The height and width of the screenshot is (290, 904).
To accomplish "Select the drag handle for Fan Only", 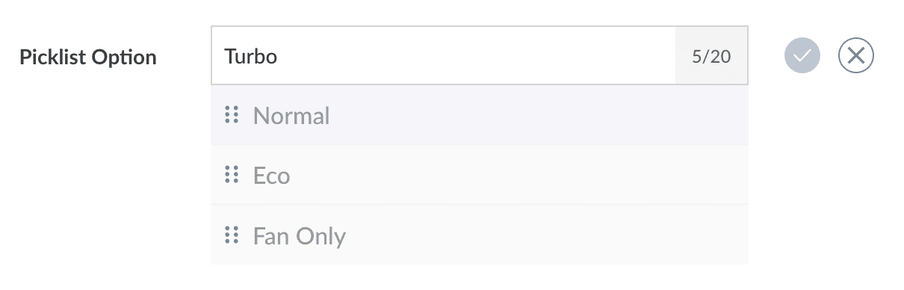I will coord(232,235).
